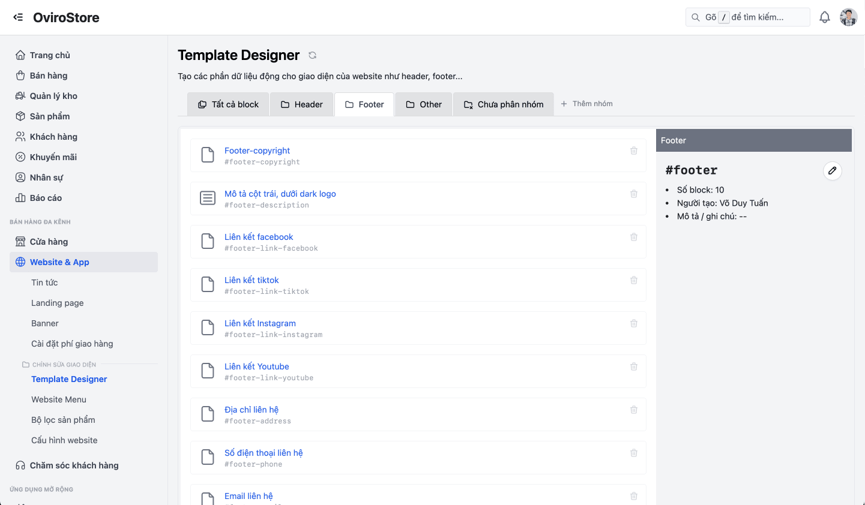
Task: Open the Báo cáo reports icon
Action: (20, 197)
